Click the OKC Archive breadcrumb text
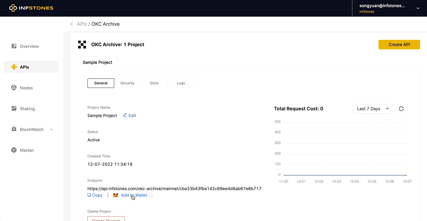This screenshot has height=221, width=427. [x=106, y=24]
